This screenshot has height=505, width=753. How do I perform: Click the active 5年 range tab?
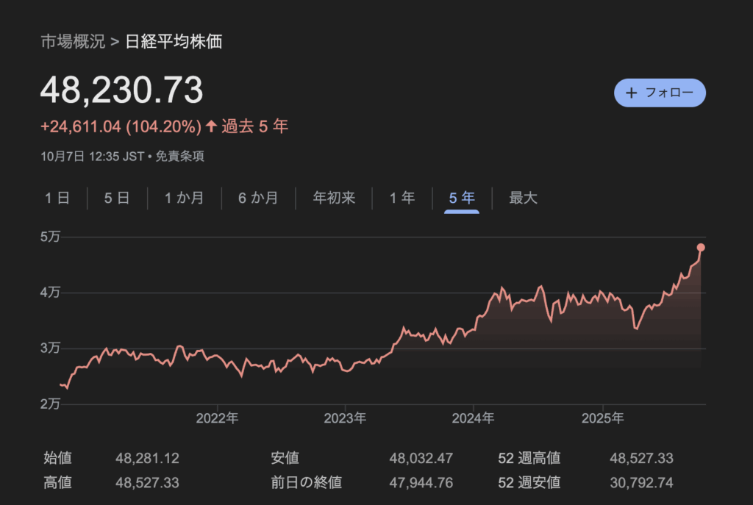462,198
